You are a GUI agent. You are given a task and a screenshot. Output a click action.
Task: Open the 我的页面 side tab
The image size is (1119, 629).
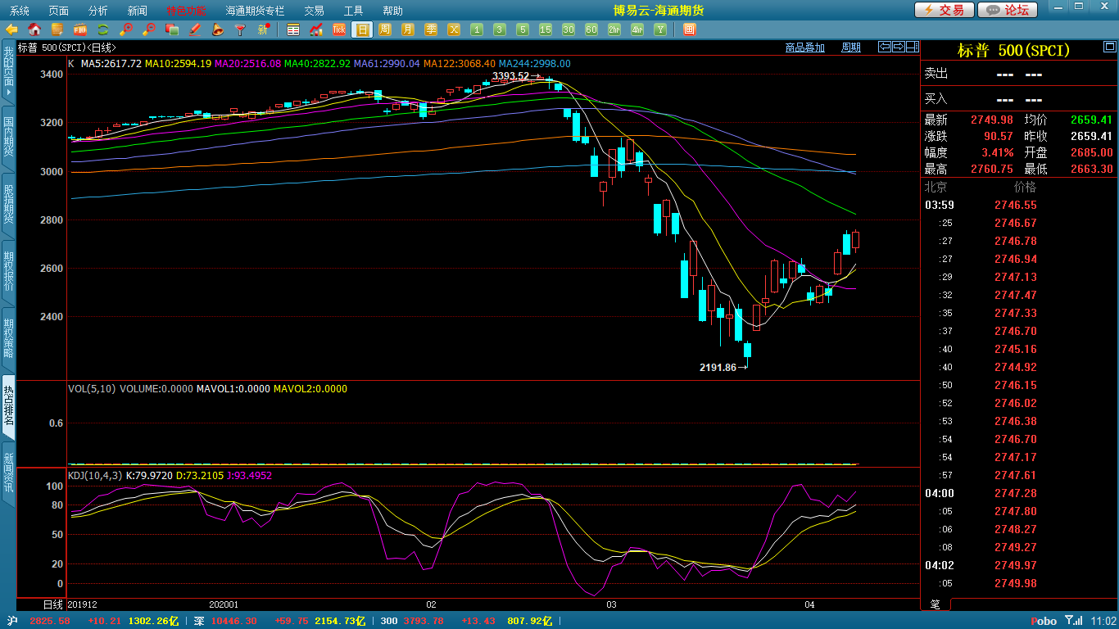click(x=8, y=72)
